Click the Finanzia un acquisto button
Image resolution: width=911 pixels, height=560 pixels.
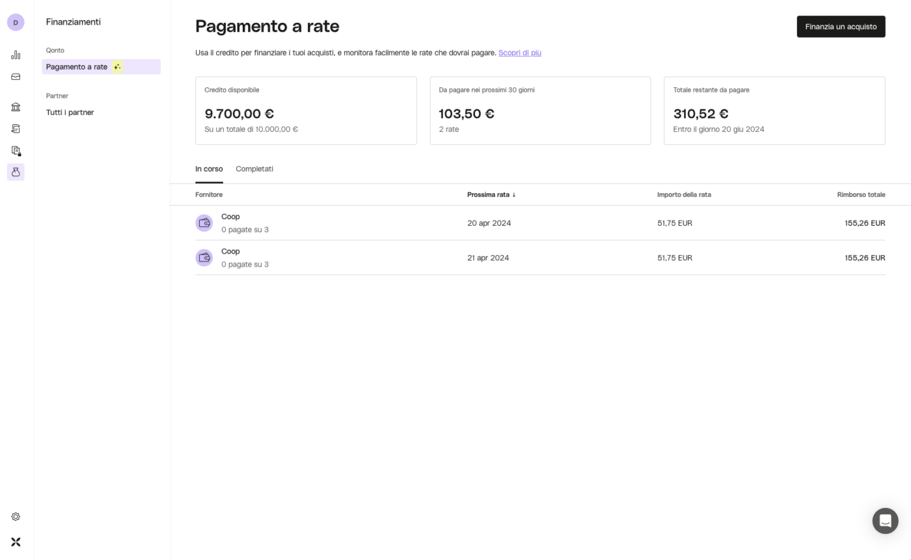(841, 27)
